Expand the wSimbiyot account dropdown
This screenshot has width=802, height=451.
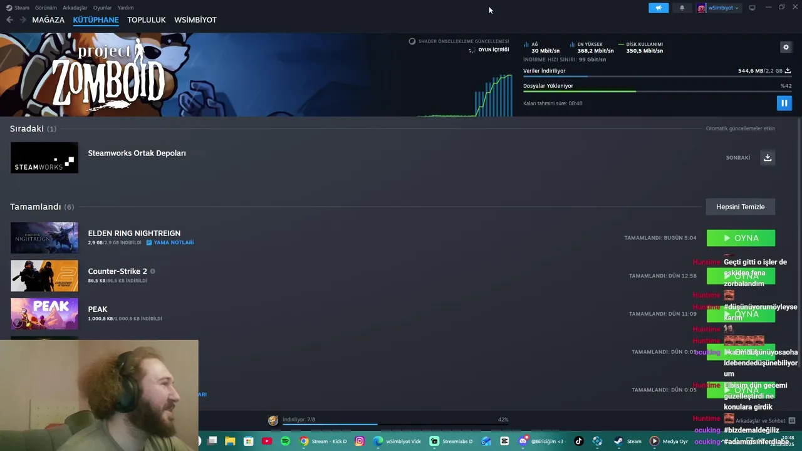coord(718,8)
